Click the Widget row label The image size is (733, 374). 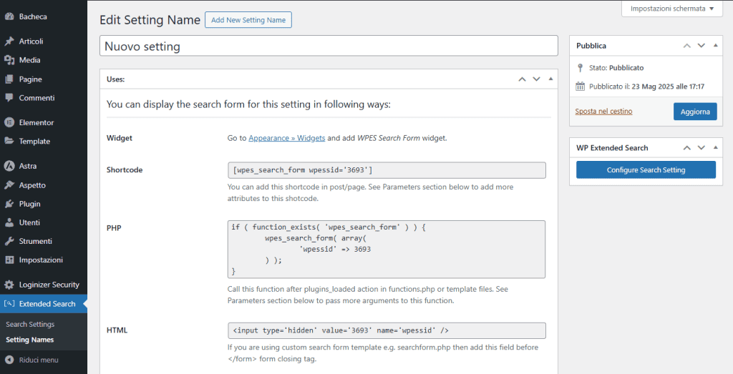click(120, 138)
